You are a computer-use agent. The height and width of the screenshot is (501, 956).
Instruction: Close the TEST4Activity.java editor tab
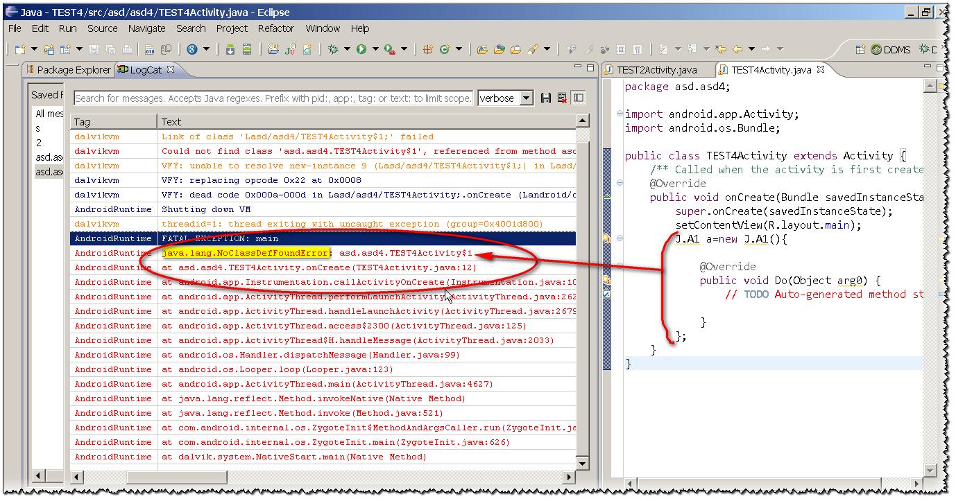pos(821,69)
